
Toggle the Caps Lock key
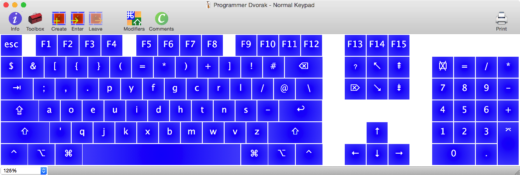20,111
